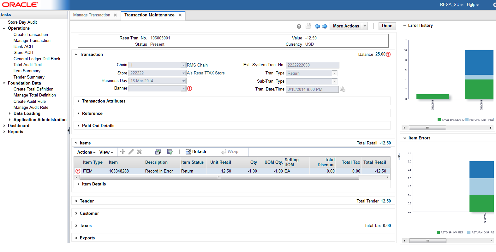Click the Ext. System Tran. No. field
The height and width of the screenshot is (252, 496).
coord(313,65)
